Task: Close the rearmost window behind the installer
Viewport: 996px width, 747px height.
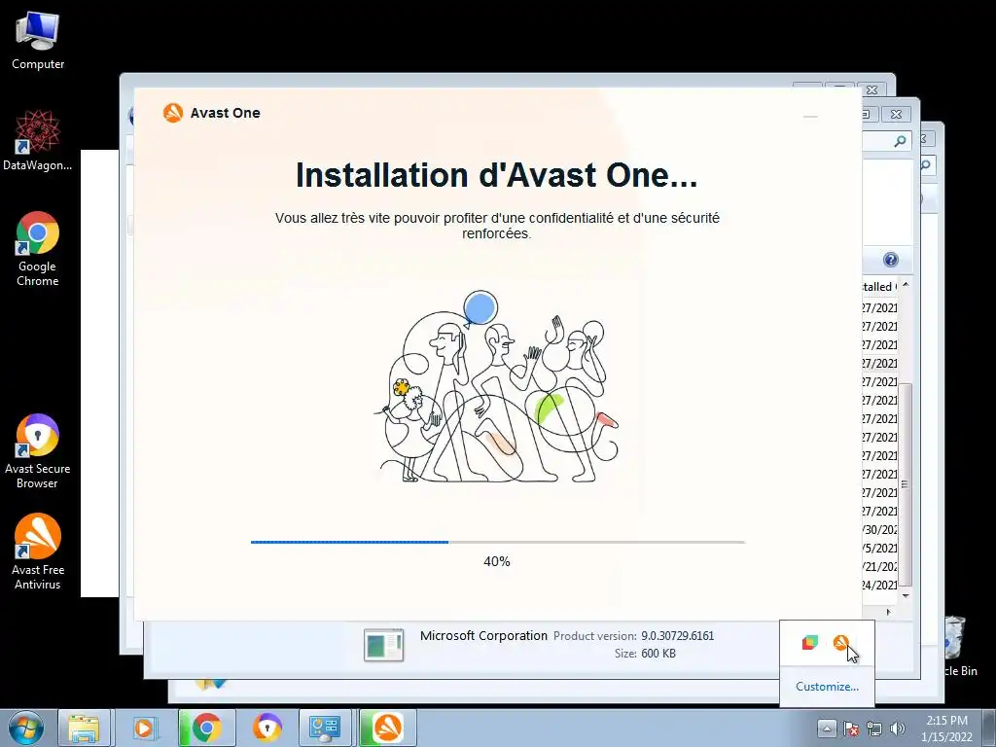Action: coord(872,90)
